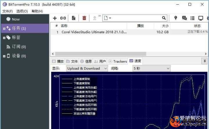Click the up-down arrows icon beside 任务
The image size is (209, 129).
(x=8, y=28)
